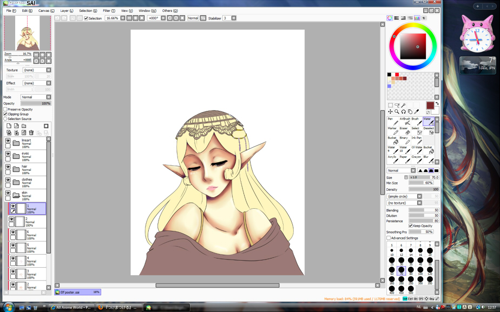Image resolution: width=500 pixels, height=312 pixels.
Task: Hide the lineart layer folder
Action: tap(8, 141)
